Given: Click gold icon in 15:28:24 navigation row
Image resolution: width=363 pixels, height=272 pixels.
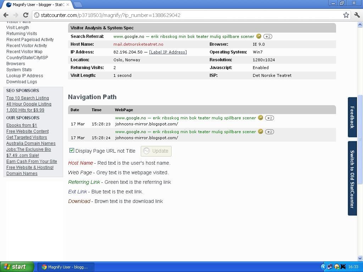Looking at the screenshot, I should point(261,132).
